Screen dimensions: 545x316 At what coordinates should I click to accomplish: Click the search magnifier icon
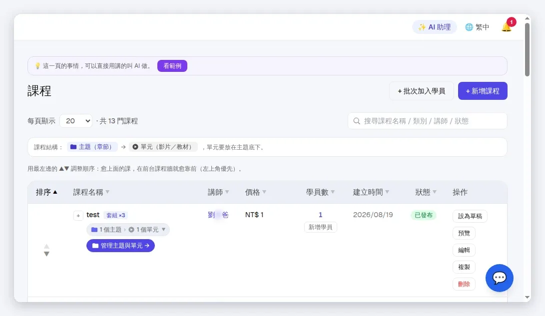click(357, 121)
